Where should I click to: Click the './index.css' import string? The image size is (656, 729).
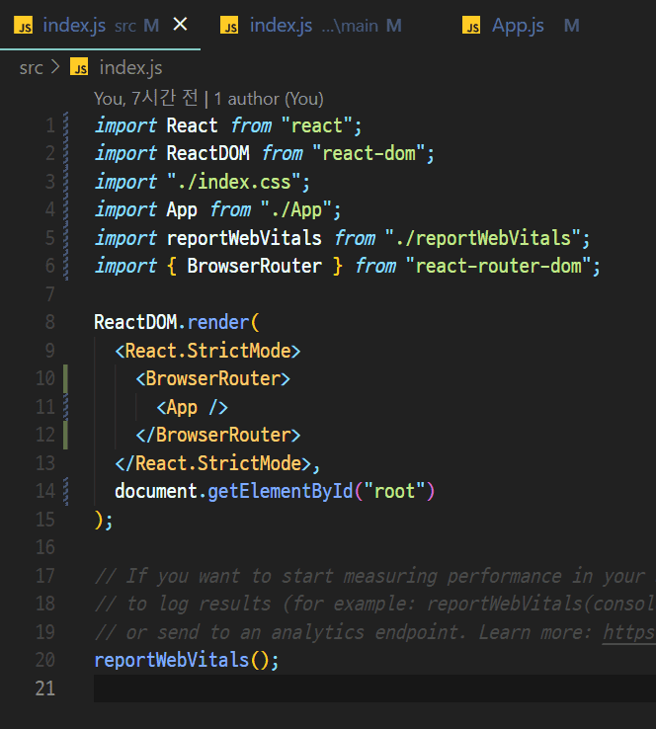point(233,182)
